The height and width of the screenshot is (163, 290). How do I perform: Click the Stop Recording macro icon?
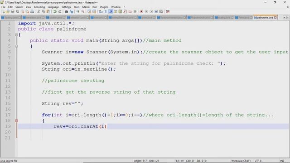click(146, 11)
